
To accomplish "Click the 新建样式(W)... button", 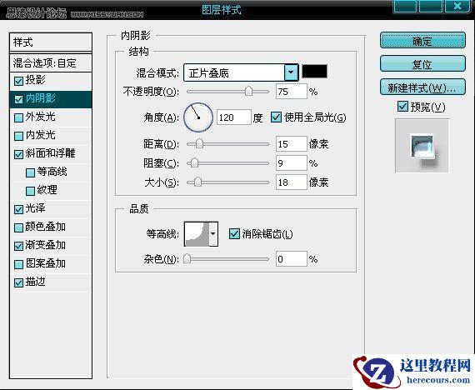I will [x=422, y=87].
